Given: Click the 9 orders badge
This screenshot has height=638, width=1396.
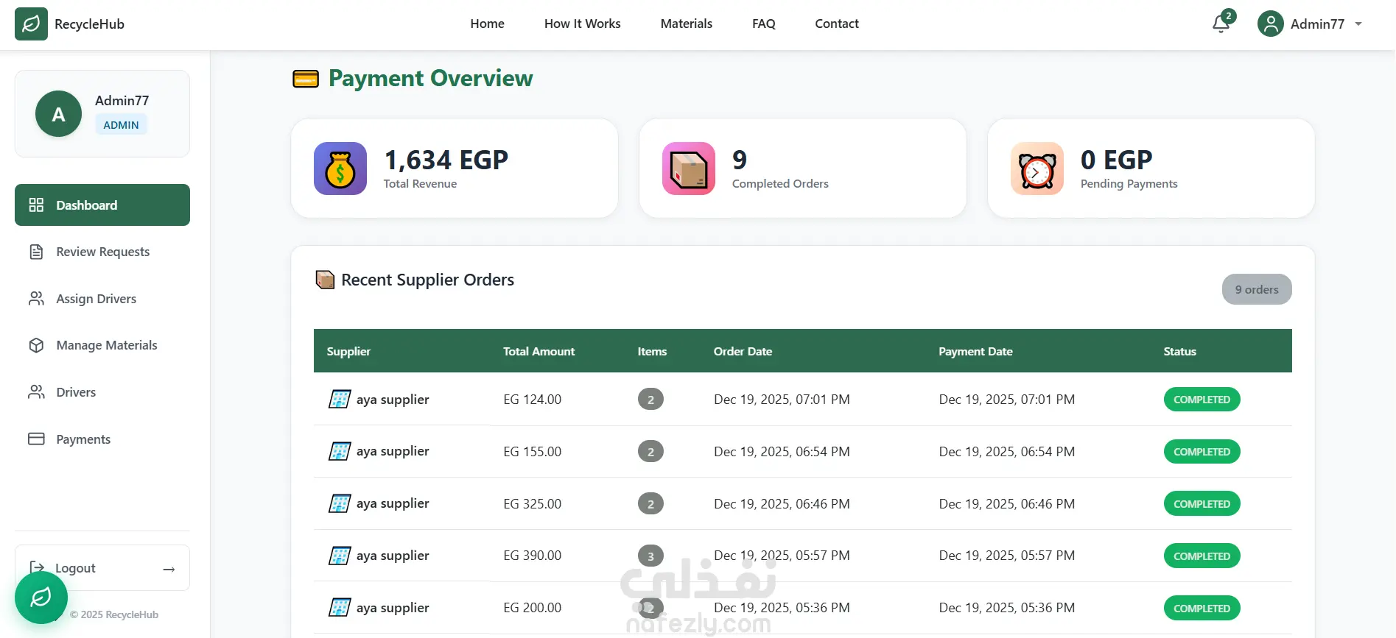Looking at the screenshot, I should pyautogui.click(x=1256, y=289).
